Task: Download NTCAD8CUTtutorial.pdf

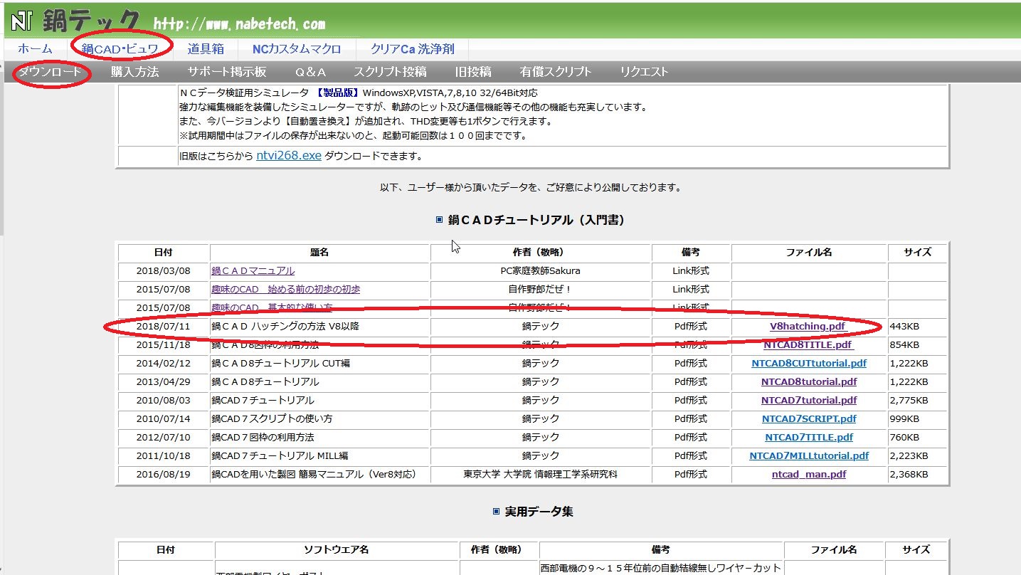Action: click(809, 364)
